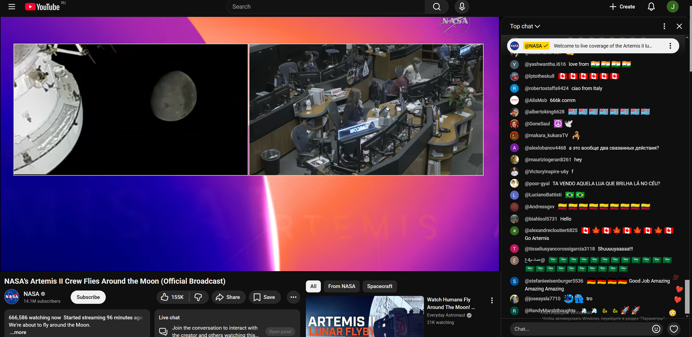Open options for Watch Humans Fly video

492,300
